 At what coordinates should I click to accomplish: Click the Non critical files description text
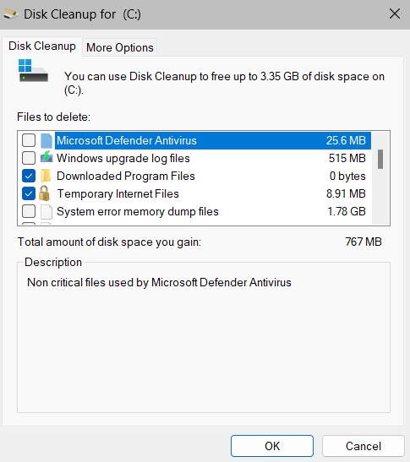159,282
